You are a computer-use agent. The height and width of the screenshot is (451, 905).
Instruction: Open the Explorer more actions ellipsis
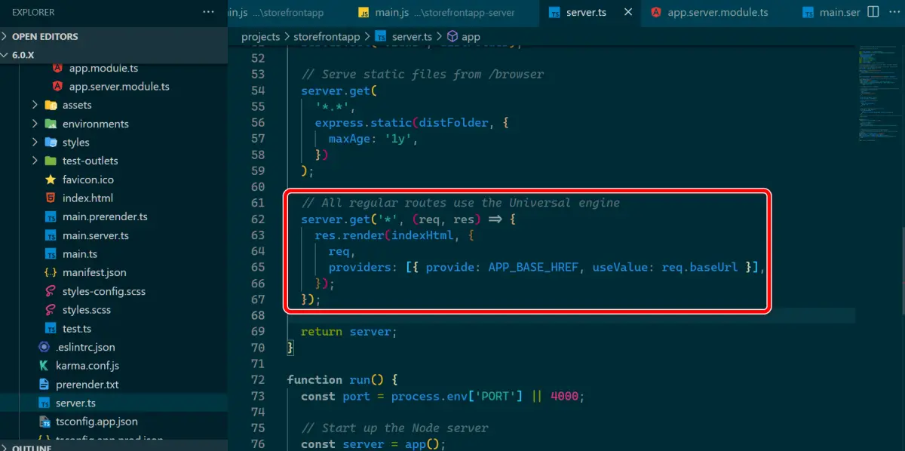(x=209, y=12)
